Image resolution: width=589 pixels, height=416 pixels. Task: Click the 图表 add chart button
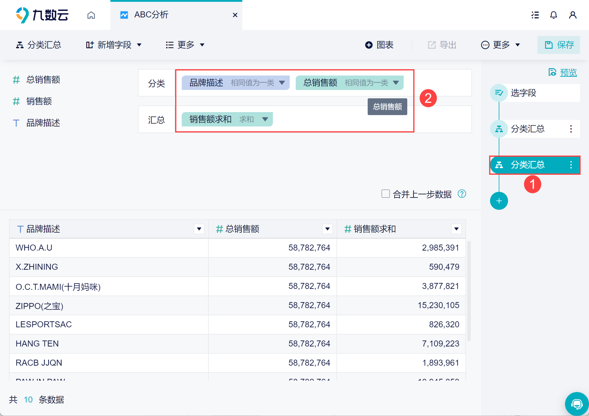pos(379,45)
